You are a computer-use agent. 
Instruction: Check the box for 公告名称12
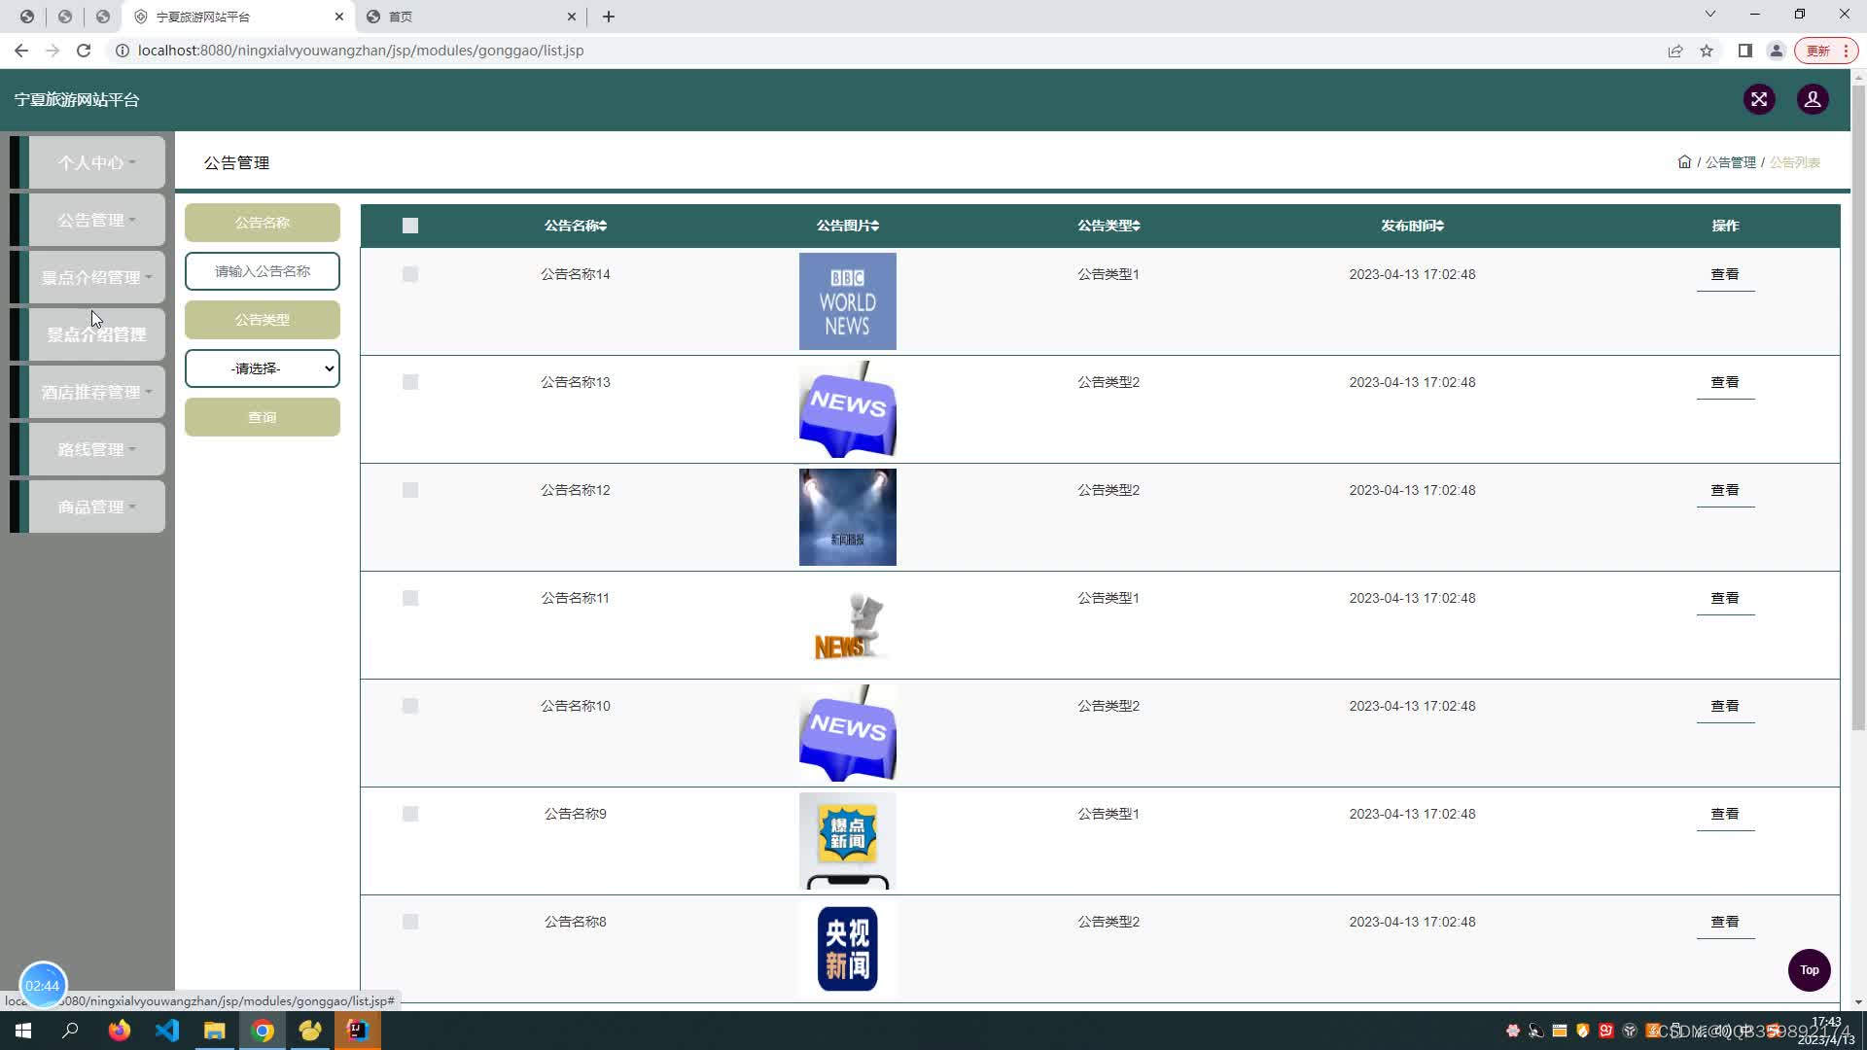[x=410, y=491]
